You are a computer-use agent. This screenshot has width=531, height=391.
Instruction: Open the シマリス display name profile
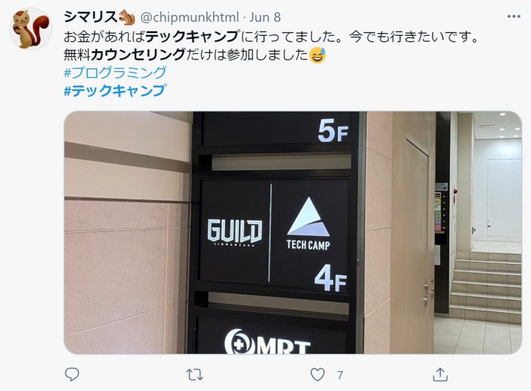point(90,17)
